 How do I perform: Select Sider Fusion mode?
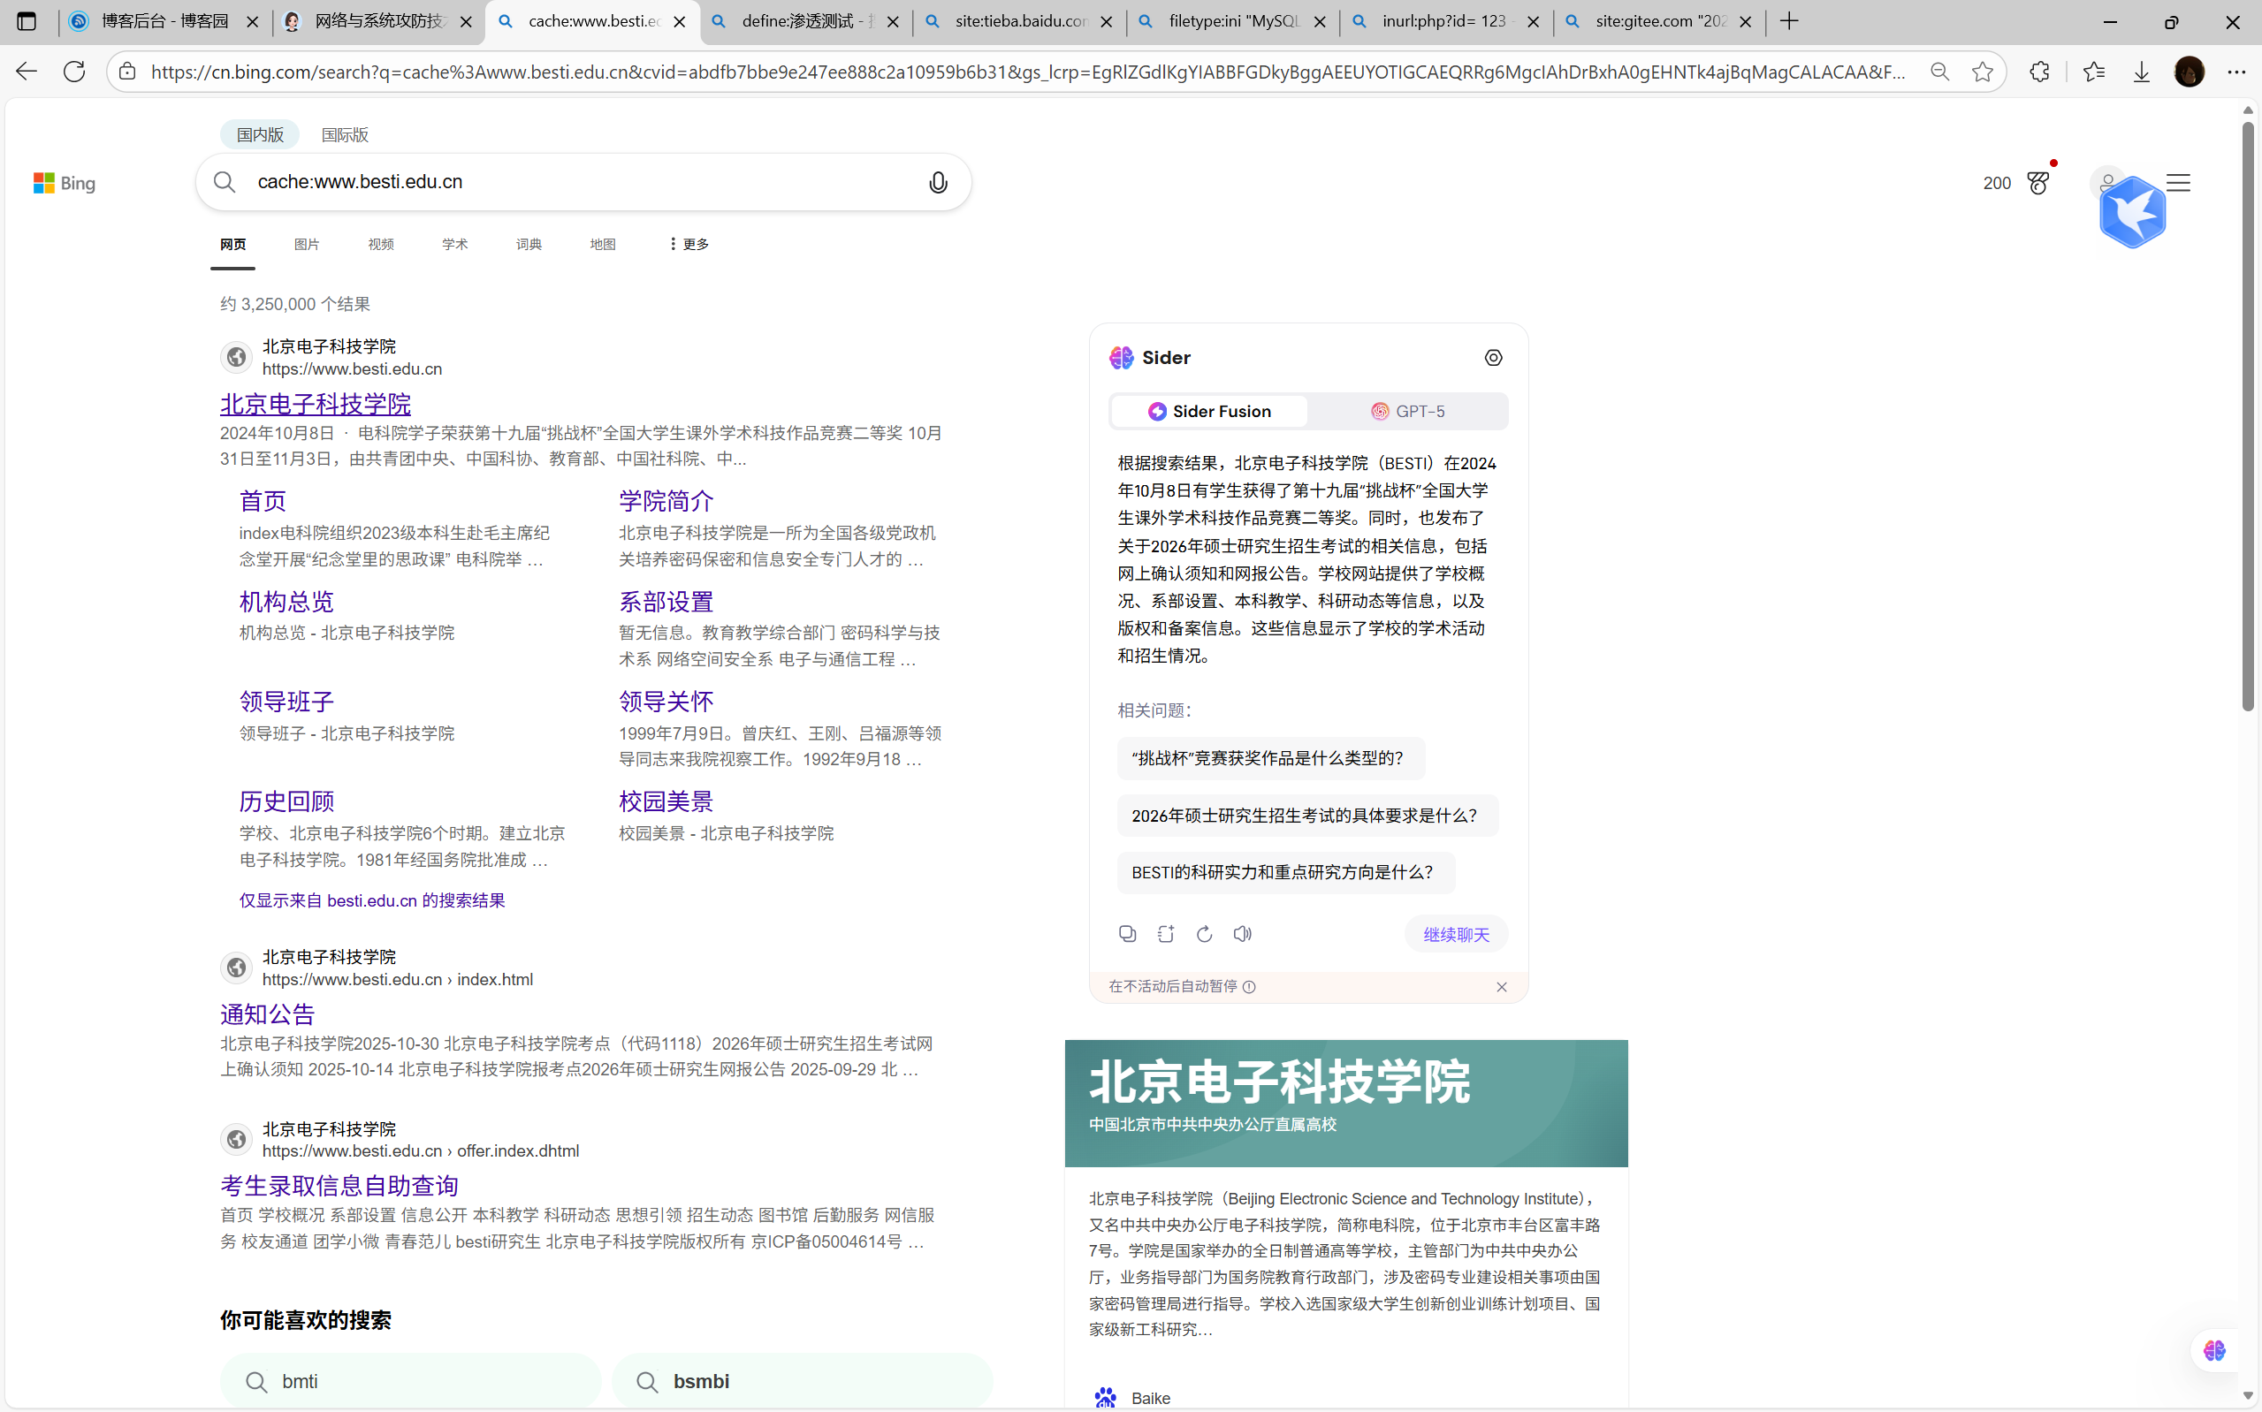pyautogui.click(x=1207, y=411)
